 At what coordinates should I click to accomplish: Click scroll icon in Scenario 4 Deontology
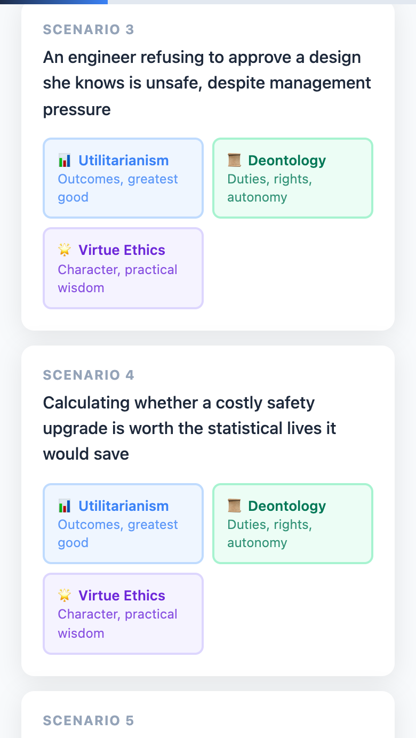coord(234,506)
